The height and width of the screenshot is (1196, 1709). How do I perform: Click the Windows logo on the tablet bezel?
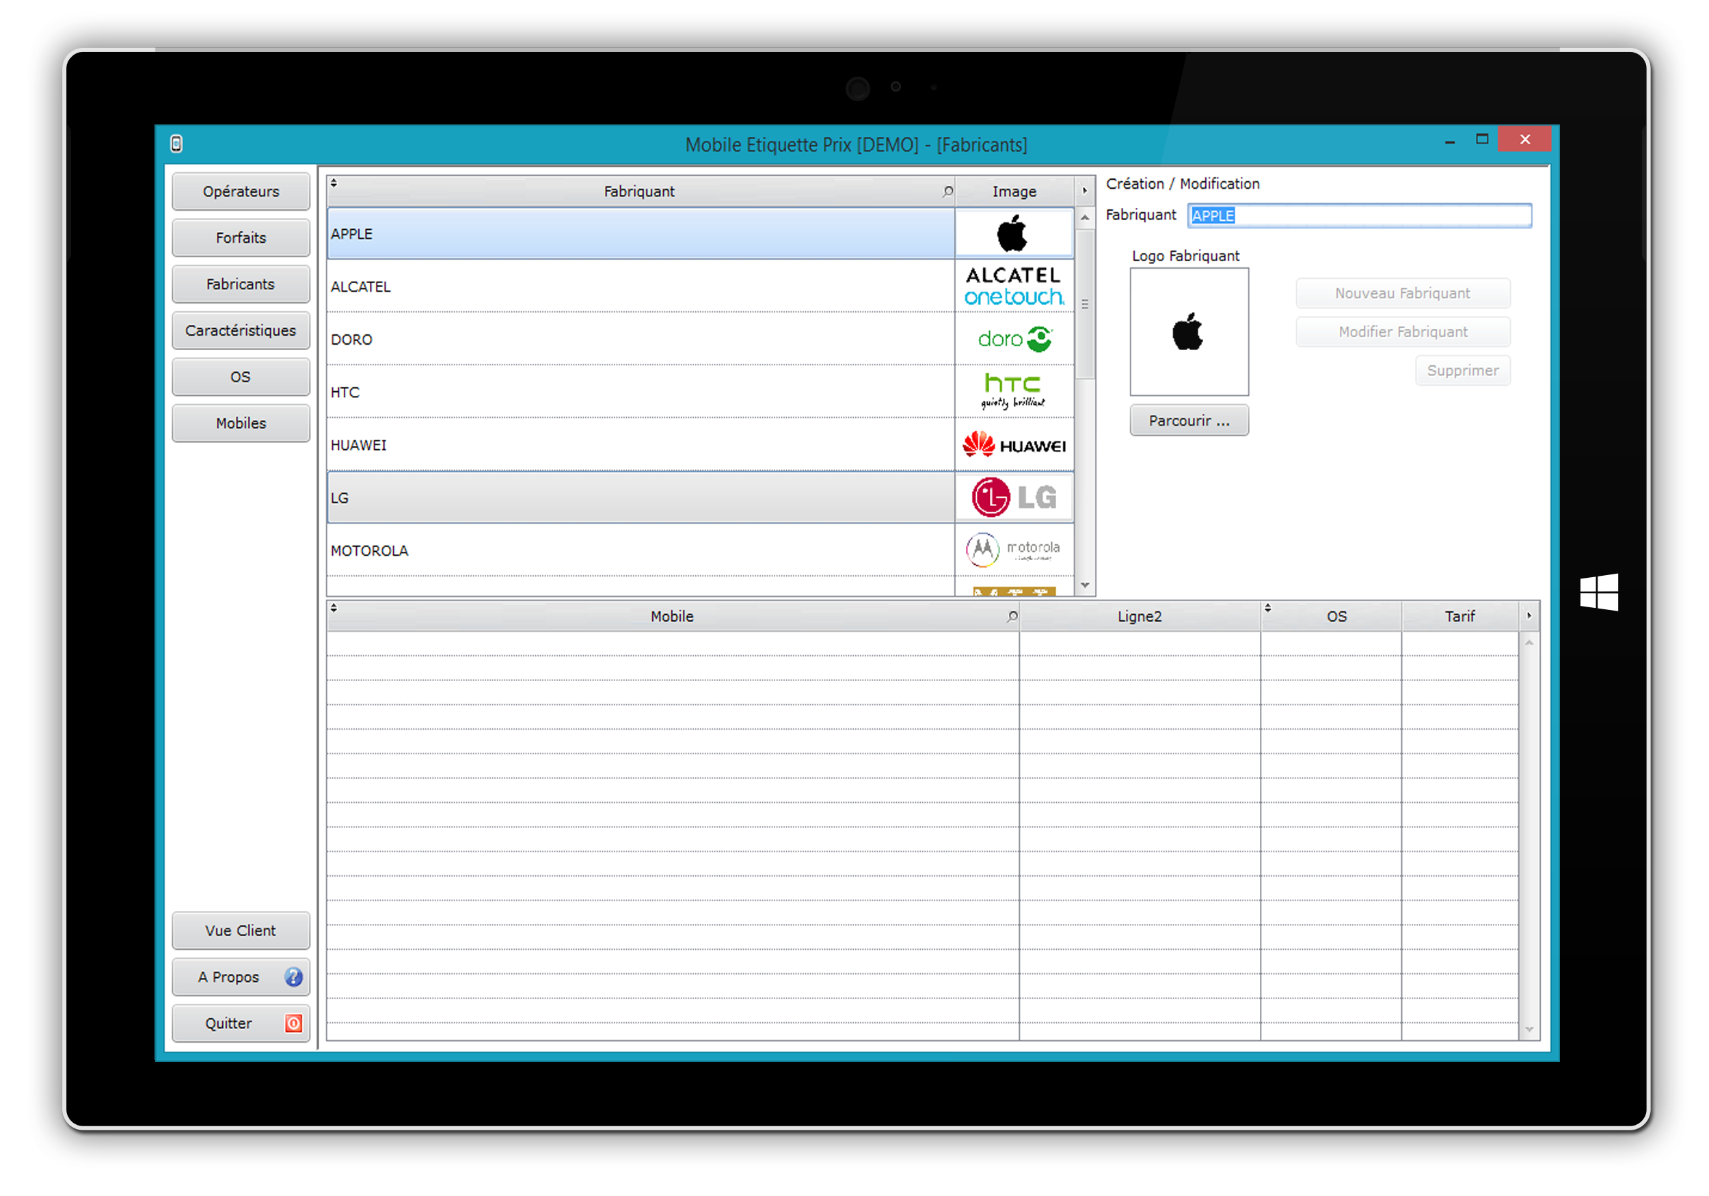pos(1599,593)
